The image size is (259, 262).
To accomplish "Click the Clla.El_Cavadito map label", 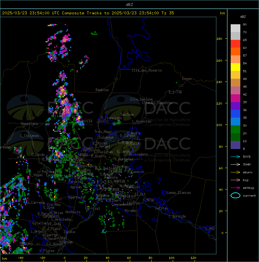I will coord(157,103).
